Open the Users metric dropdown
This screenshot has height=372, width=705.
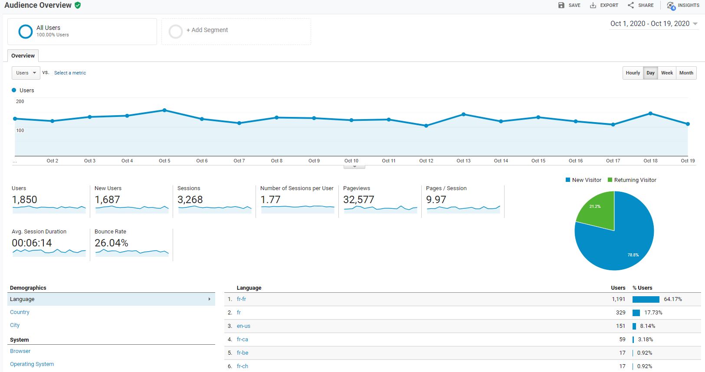click(26, 73)
